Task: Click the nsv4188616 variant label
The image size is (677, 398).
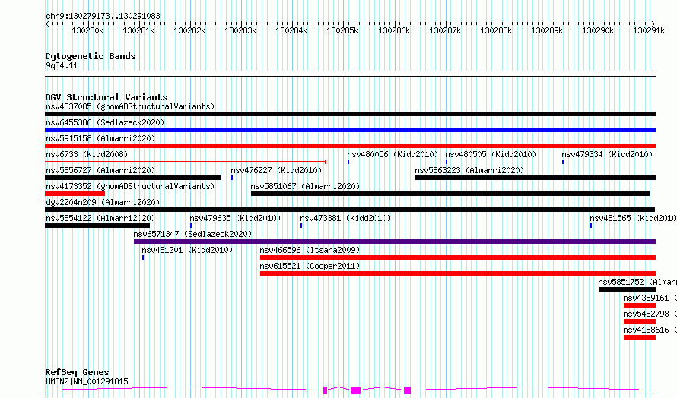Action: coord(650,330)
